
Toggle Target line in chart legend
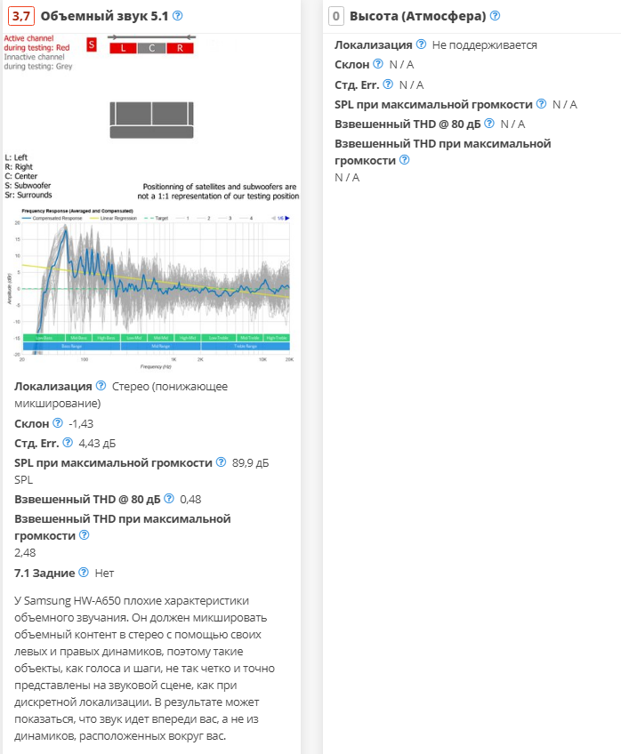click(x=159, y=217)
